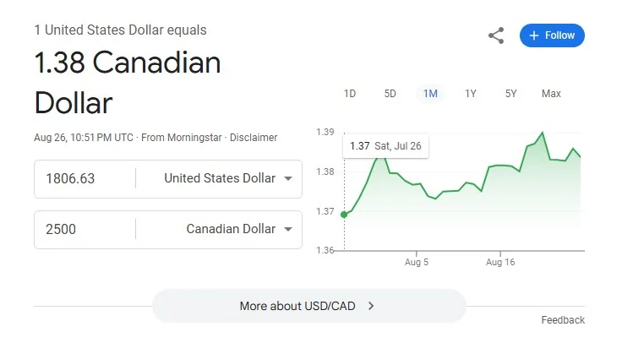Image resolution: width=633 pixels, height=354 pixels.
Task: Click the green data point on chart
Action: pos(344,215)
